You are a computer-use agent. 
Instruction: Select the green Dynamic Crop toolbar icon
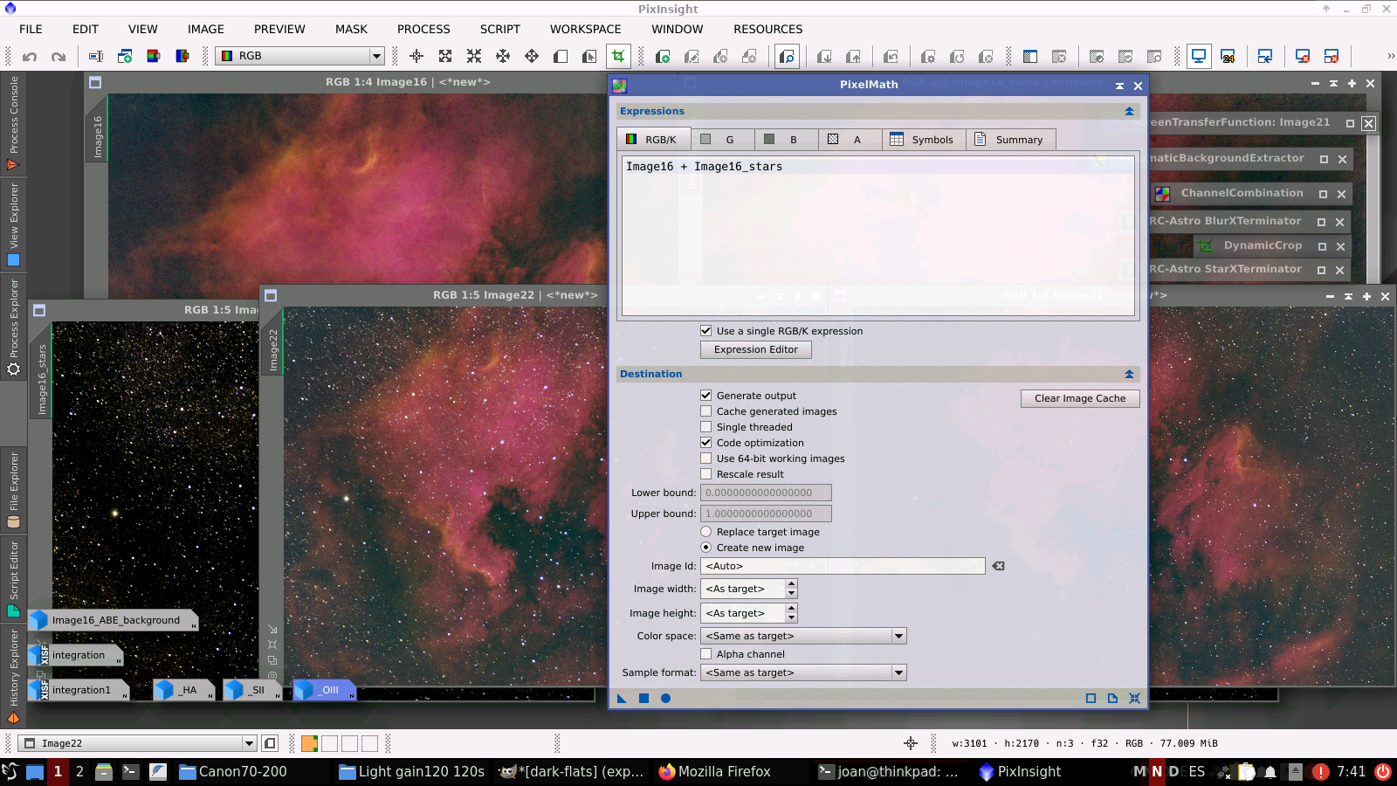click(x=618, y=56)
